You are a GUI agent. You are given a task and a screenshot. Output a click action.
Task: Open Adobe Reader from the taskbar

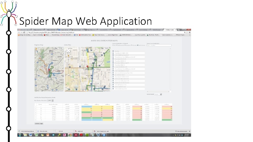click(x=81, y=135)
